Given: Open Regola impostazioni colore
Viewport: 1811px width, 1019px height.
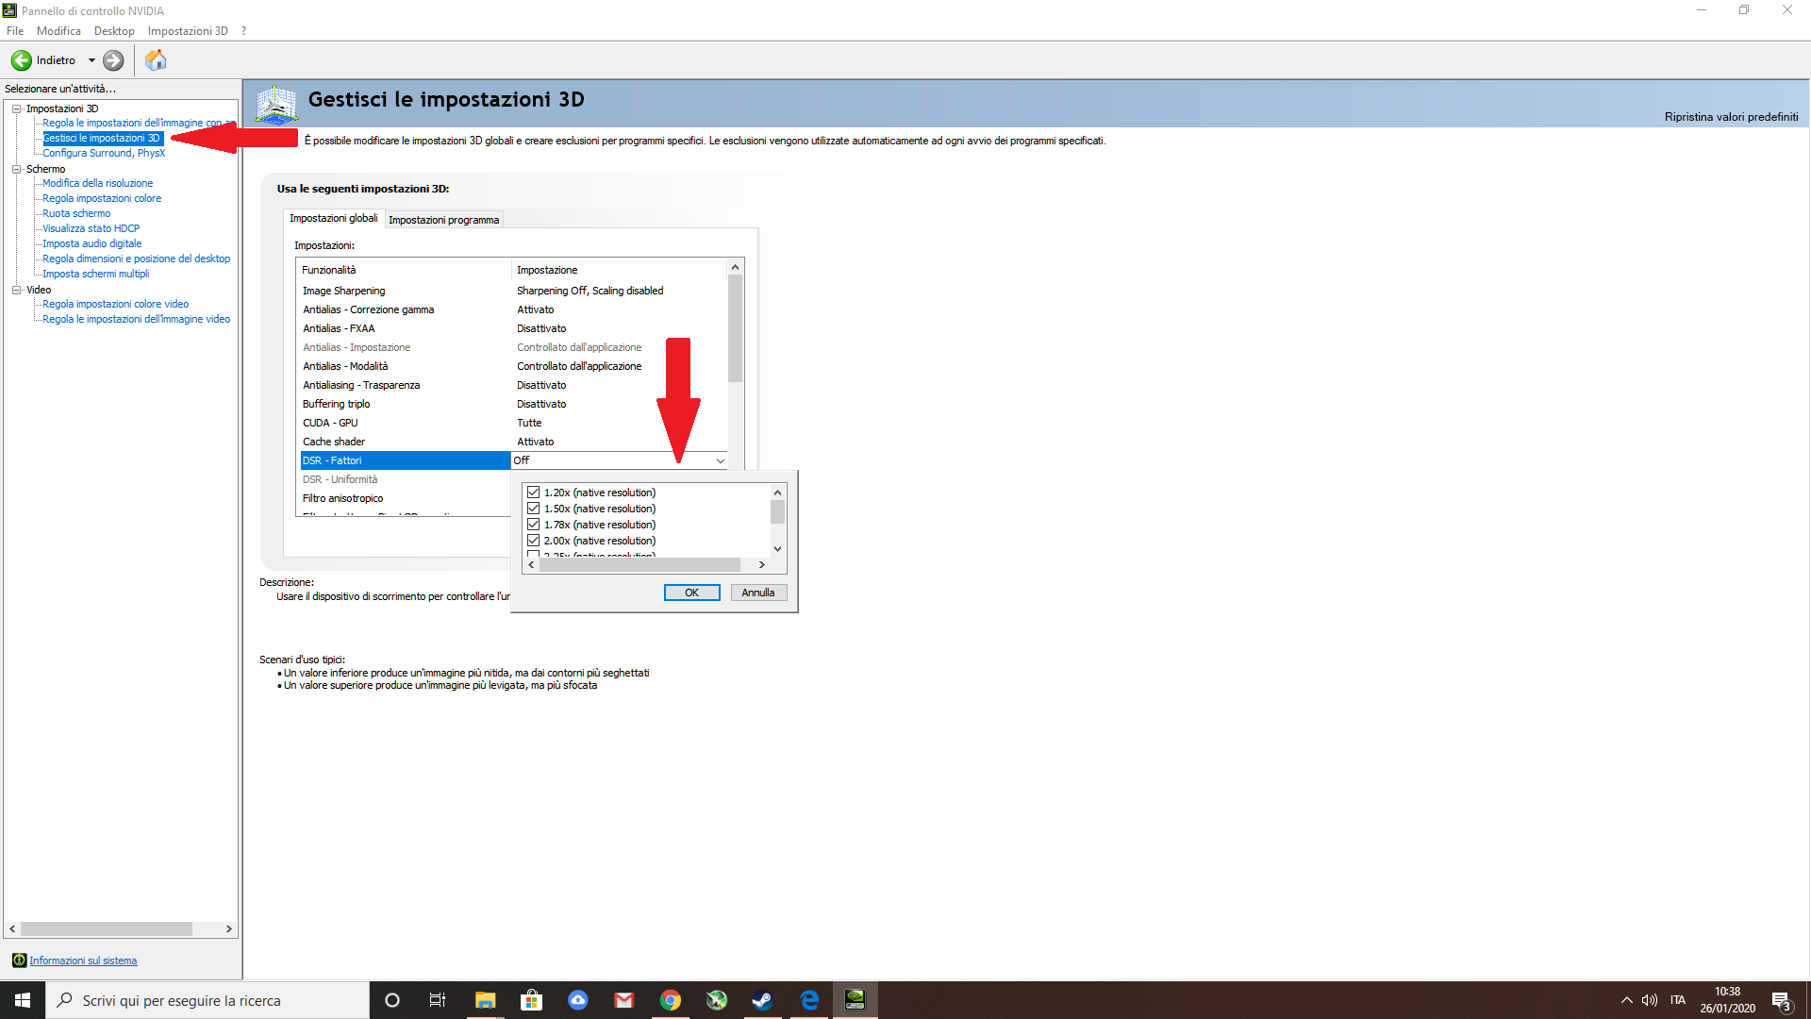Looking at the screenshot, I should [x=102, y=198].
